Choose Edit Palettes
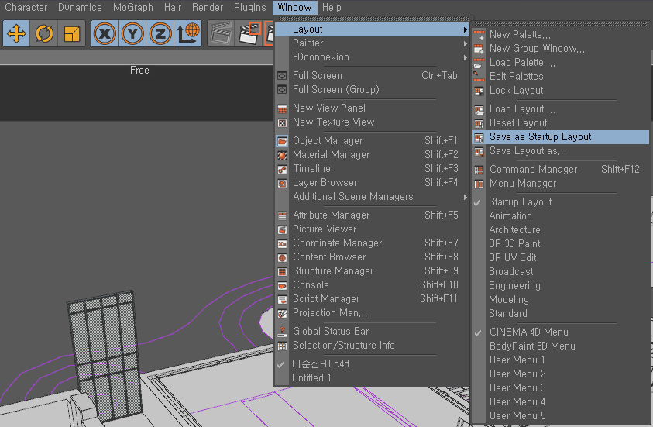653x427 pixels. (x=561, y=77)
